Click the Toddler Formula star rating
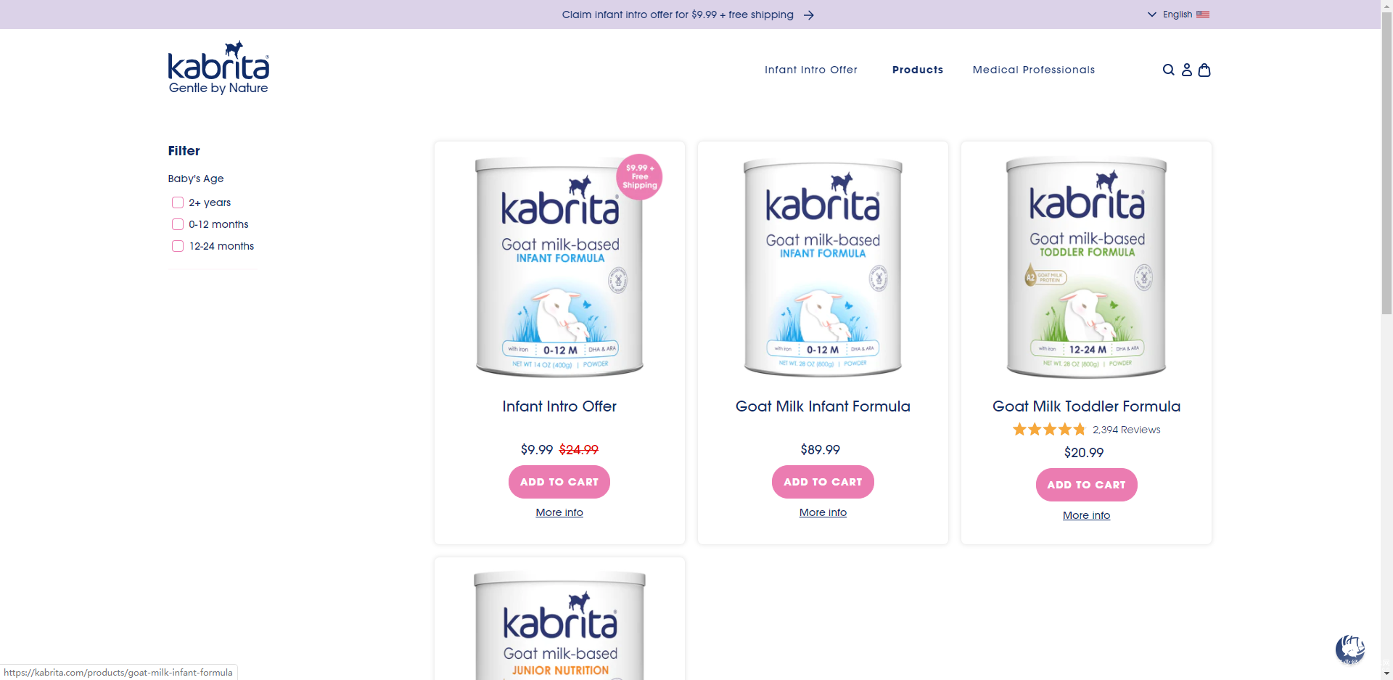Viewport: 1393px width, 680px height. [x=1049, y=430]
